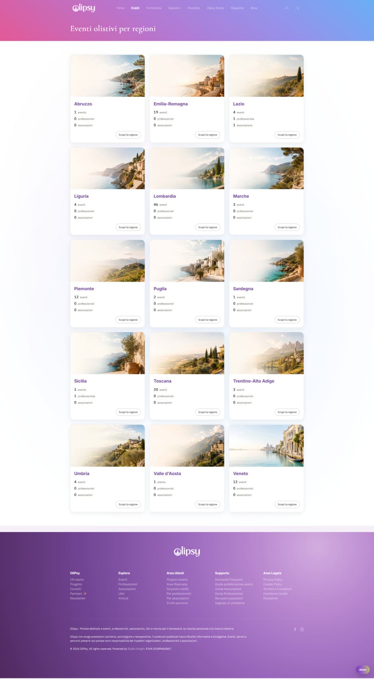The height and width of the screenshot is (679, 374).
Task: Open Operatori menu item
Action: click(x=174, y=8)
